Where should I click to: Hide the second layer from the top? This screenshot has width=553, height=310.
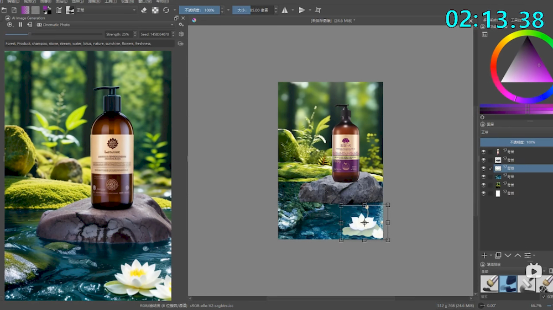(483, 160)
